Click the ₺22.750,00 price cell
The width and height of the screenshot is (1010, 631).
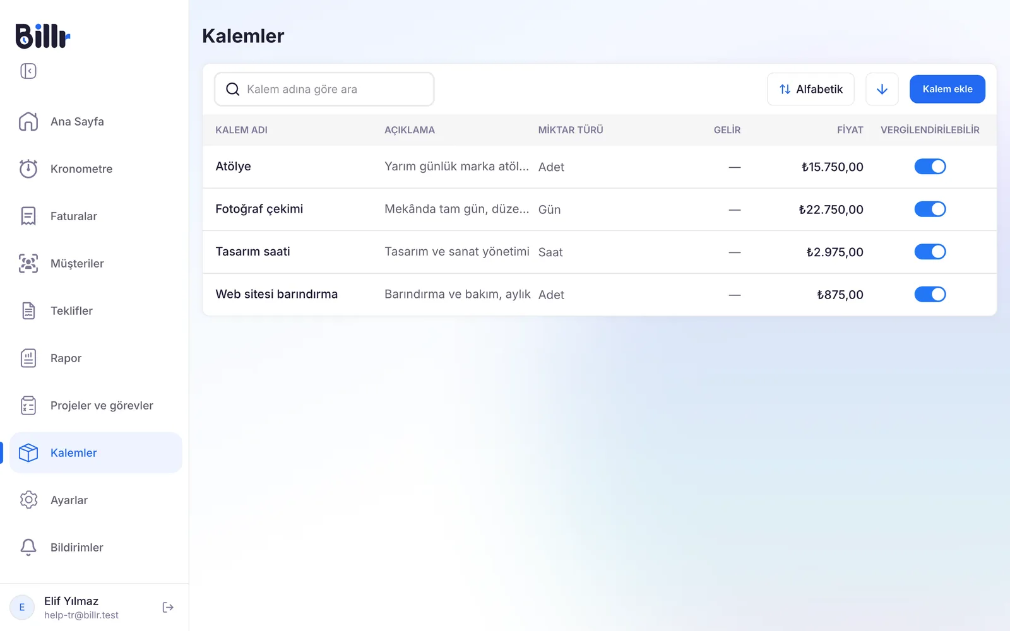(x=831, y=209)
